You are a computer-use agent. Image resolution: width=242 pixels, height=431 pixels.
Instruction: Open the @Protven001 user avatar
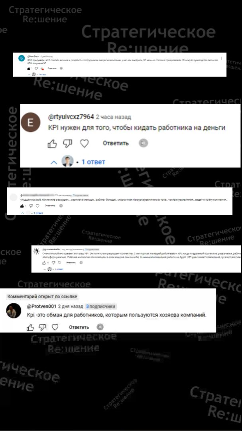pyautogui.click(x=14, y=310)
